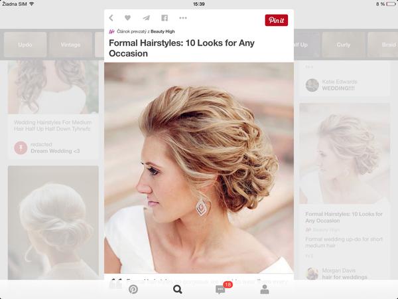Open the 'Formal Hairstyles: 10 Looks' pin title
This screenshot has height=299, width=398.
(182, 48)
